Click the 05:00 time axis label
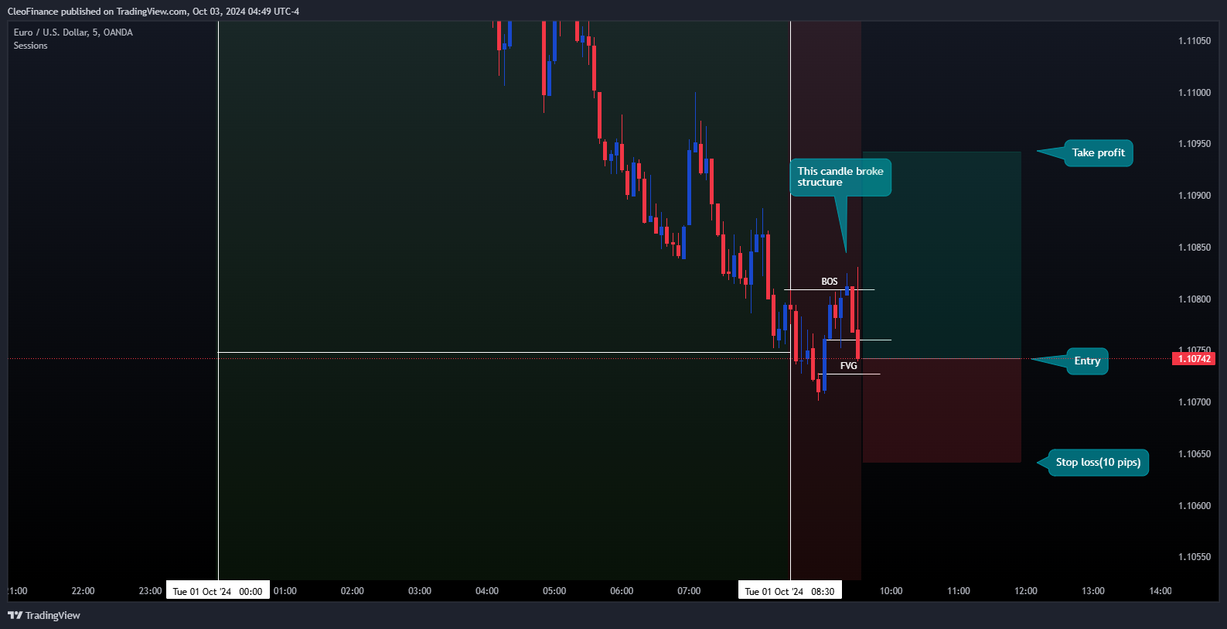The image size is (1227, 629). 554,591
